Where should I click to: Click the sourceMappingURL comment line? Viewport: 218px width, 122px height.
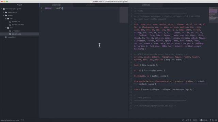(x=155, y=106)
